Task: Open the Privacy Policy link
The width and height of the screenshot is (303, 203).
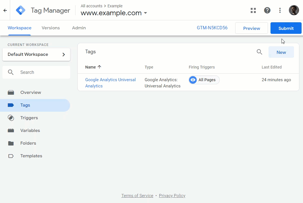Action: [172, 196]
